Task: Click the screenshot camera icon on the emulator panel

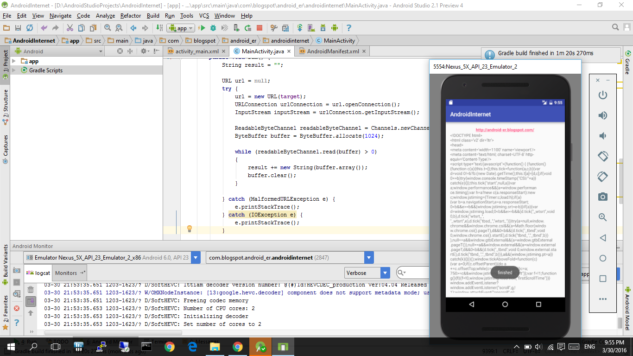Action: (602, 197)
